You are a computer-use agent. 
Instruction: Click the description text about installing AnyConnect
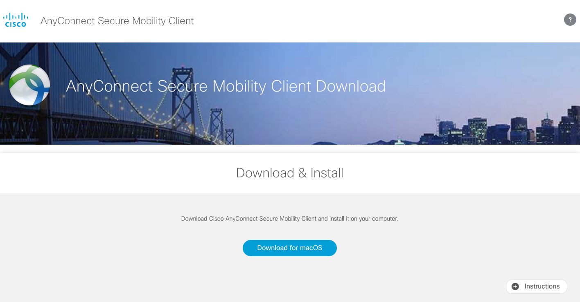coord(289,219)
